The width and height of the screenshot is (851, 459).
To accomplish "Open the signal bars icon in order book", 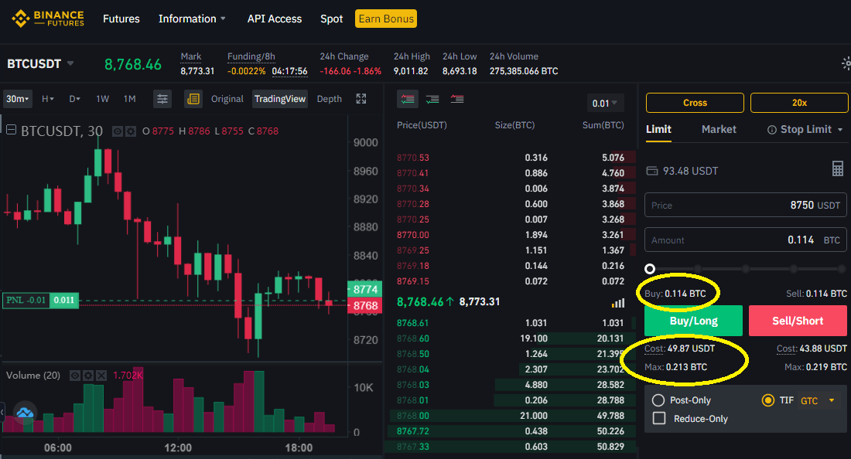I will [x=617, y=303].
